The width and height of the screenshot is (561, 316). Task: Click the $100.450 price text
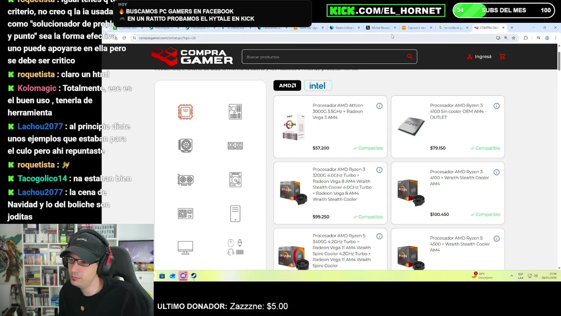pos(440,215)
